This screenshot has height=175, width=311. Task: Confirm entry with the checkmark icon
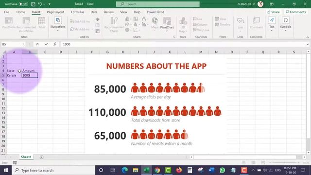[46, 44]
